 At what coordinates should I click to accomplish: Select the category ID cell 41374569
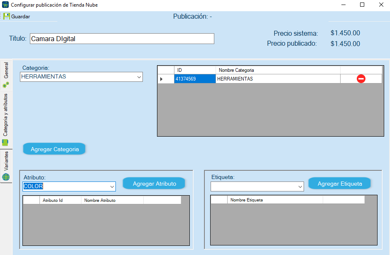coord(195,79)
